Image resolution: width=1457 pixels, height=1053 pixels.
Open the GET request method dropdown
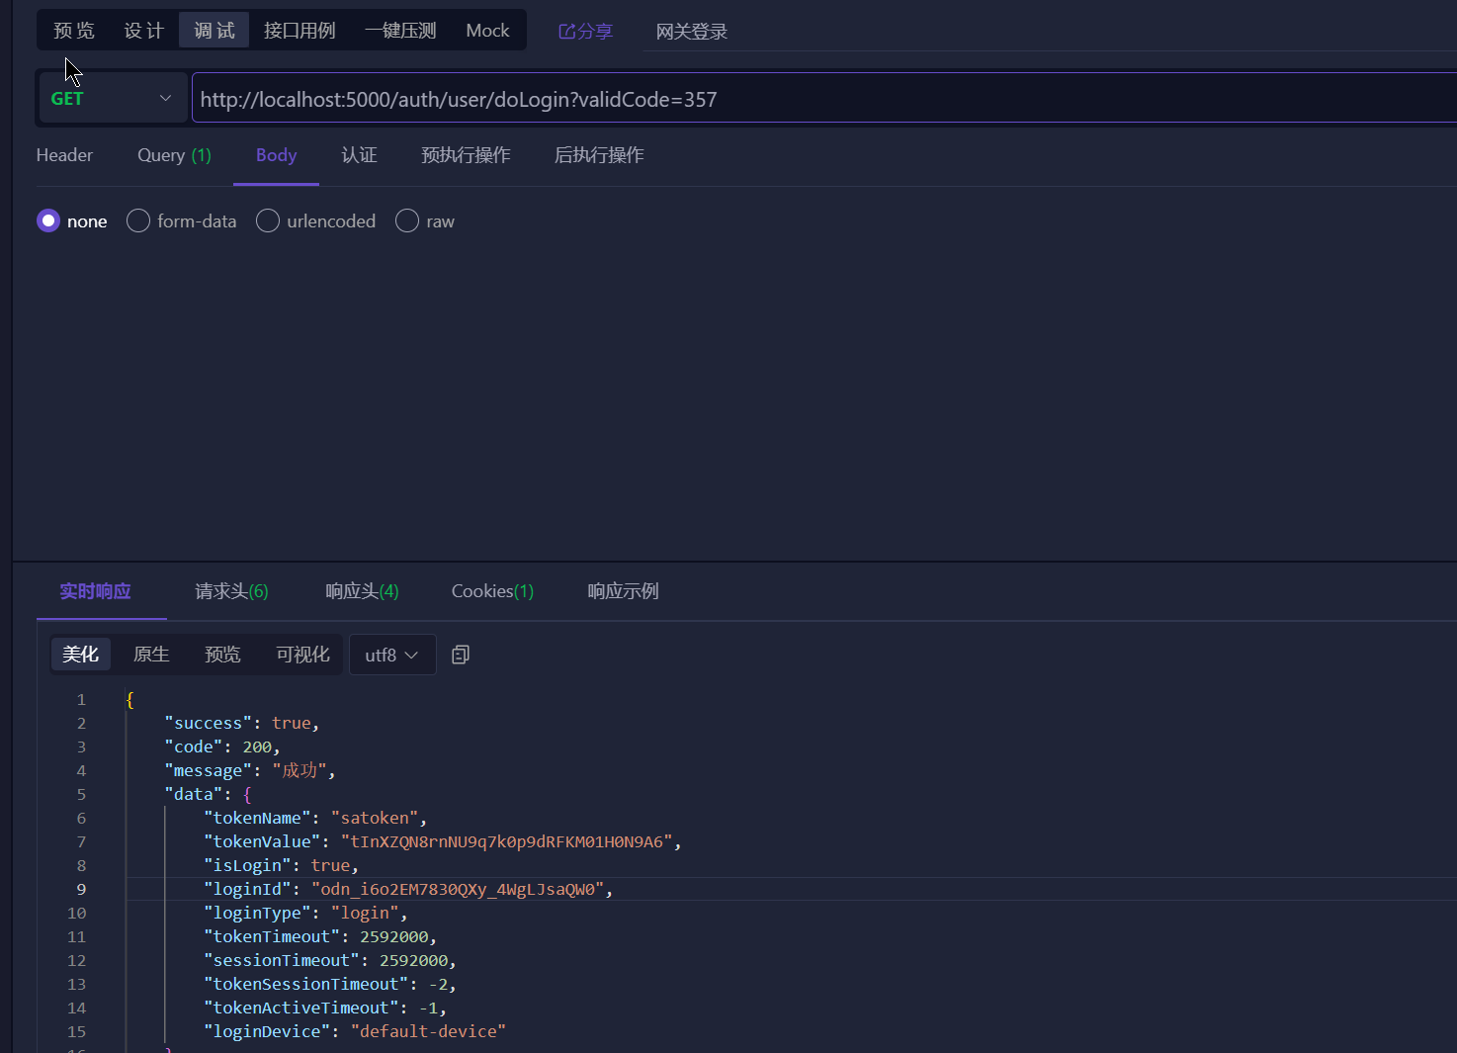tap(112, 98)
